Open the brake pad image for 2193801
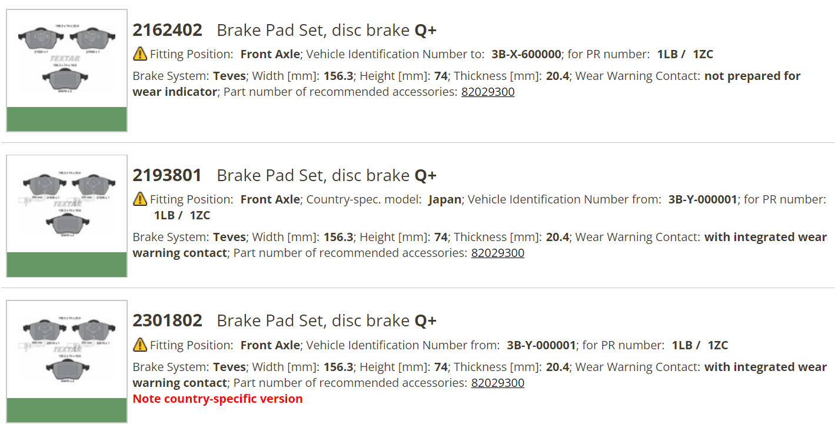The height and width of the screenshot is (431, 835). (x=66, y=204)
